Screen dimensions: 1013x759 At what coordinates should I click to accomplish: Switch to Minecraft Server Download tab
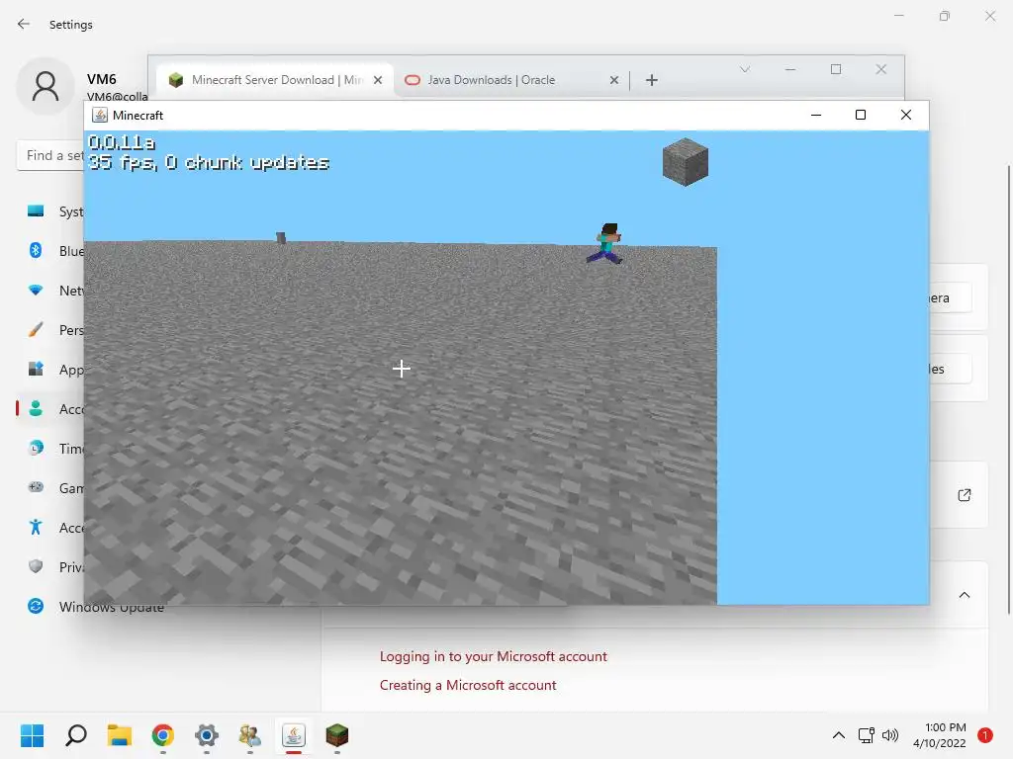coord(274,80)
